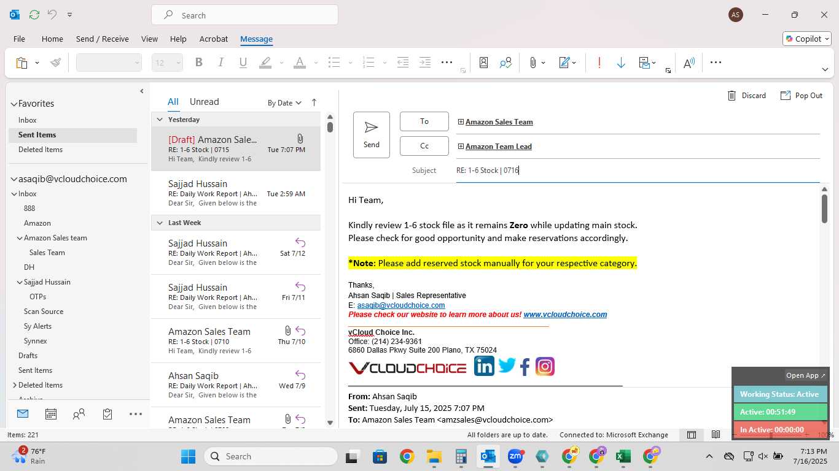Viewport: 839px width, 471px height.
Task: Switch to the Home tab
Action: [x=52, y=39]
